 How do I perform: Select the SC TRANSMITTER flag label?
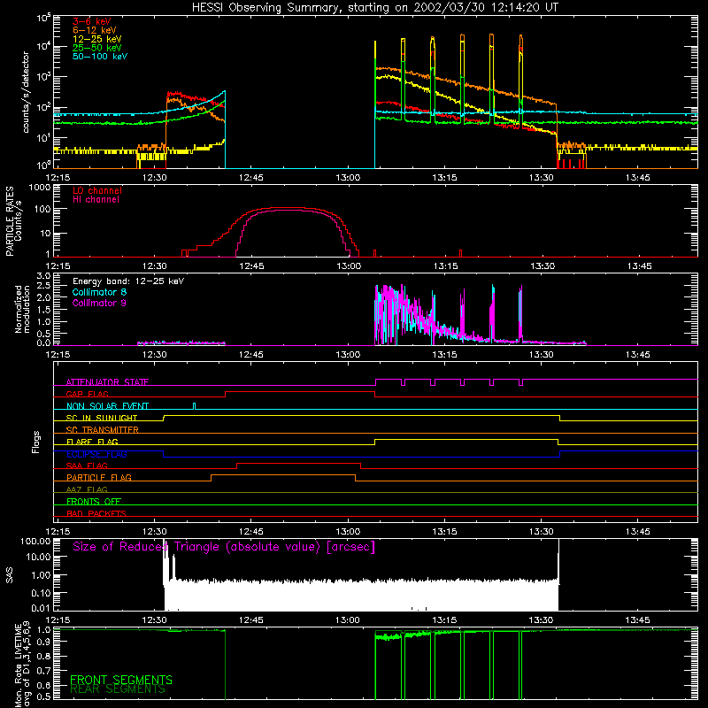(103, 430)
